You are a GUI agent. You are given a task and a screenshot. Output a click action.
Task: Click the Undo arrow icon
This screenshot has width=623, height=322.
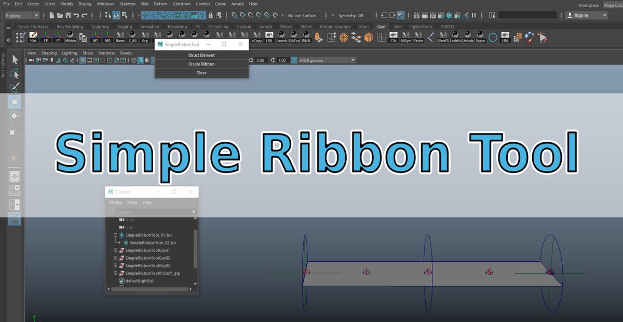[x=76, y=16]
